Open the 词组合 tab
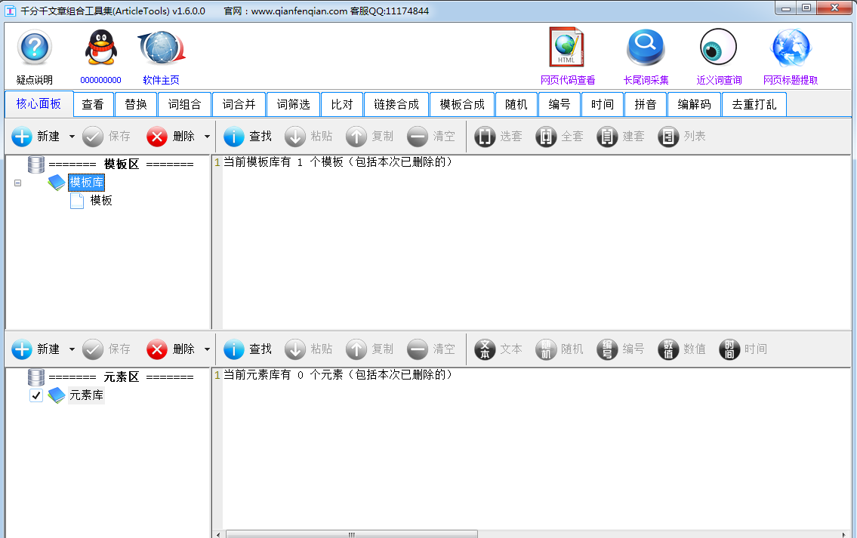 tap(185, 104)
